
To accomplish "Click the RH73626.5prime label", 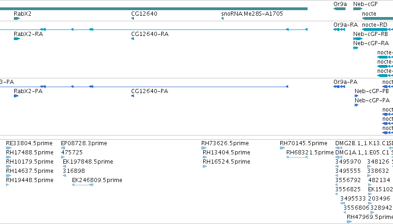I will [225, 143].
